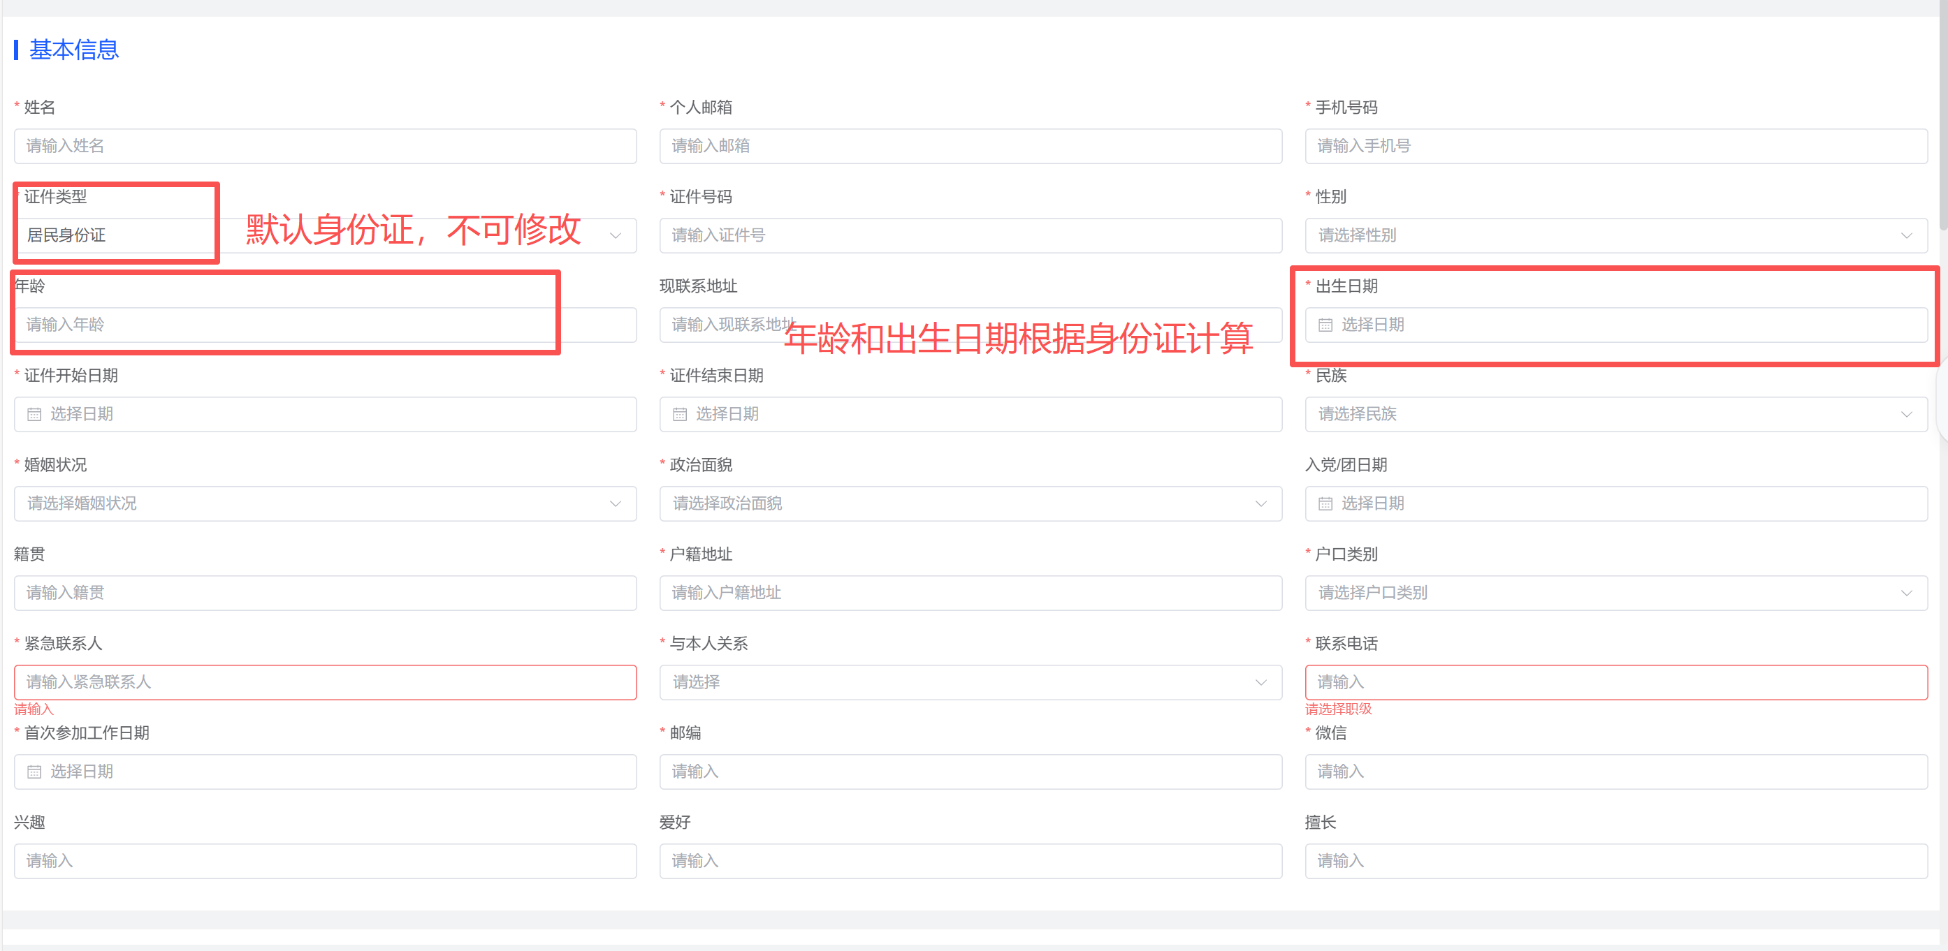The image size is (1948, 951).
Task: Click calendar icon in 证件结束日期 field
Action: [x=680, y=414]
